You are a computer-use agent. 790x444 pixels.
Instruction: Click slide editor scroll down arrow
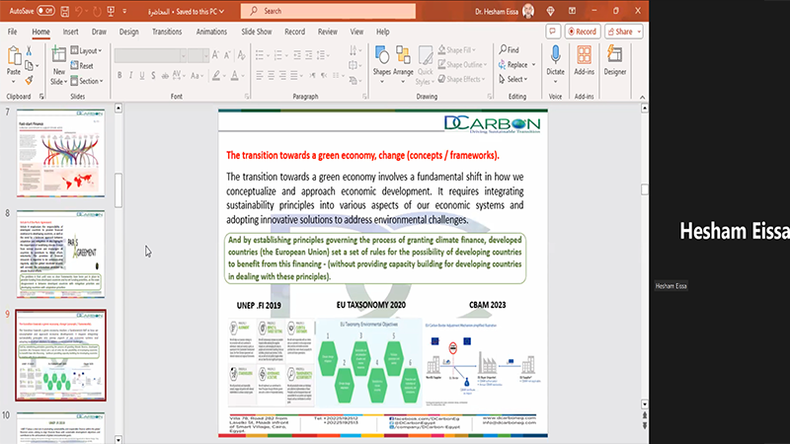click(x=645, y=405)
